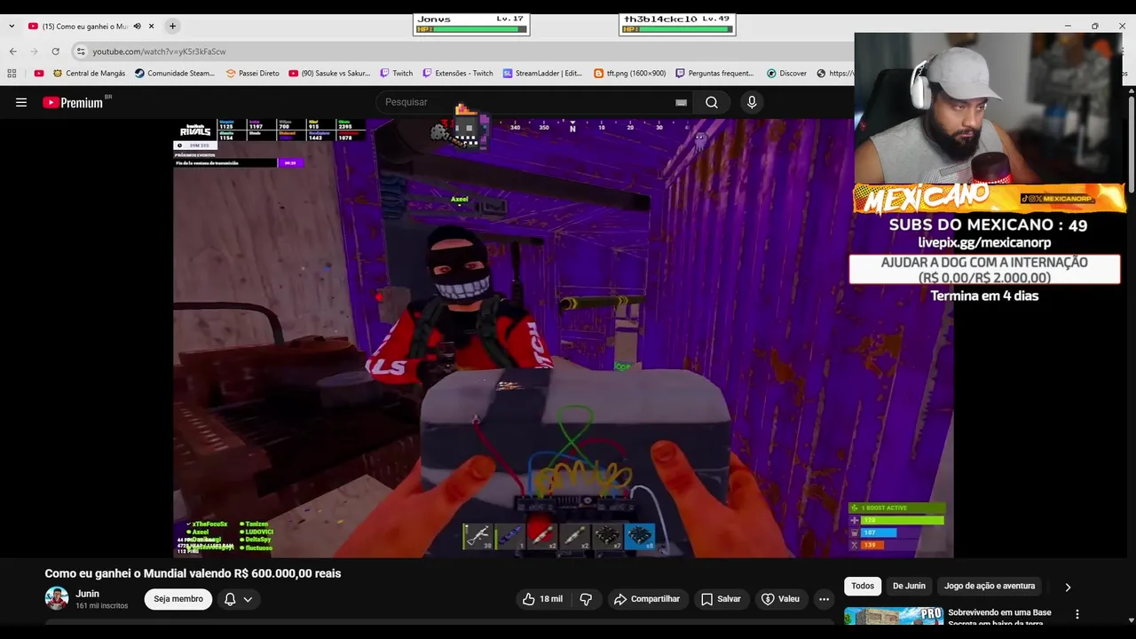Viewport: 1136px width, 639px height.
Task: Click the 161 mil inscritos text
Action: point(102,606)
